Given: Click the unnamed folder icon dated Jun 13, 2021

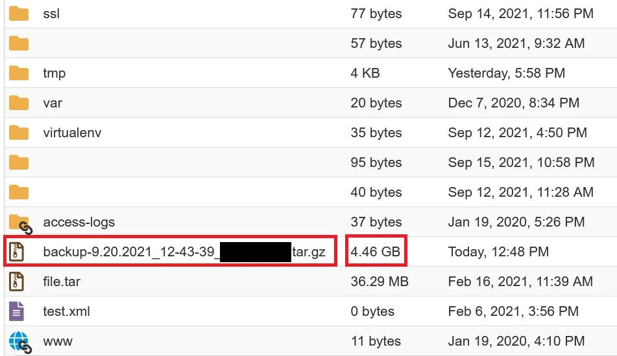Looking at the screenshot, I should pos(19,43).
